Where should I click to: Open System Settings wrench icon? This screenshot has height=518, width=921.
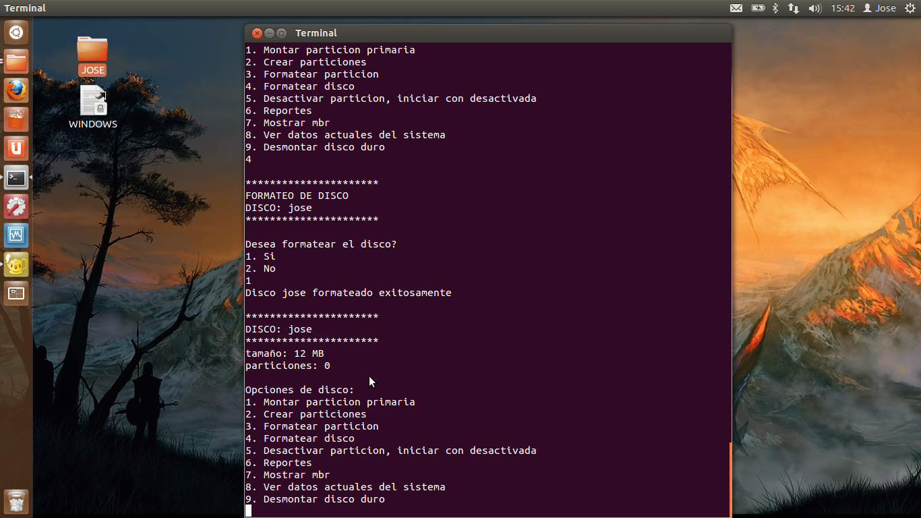16,207
